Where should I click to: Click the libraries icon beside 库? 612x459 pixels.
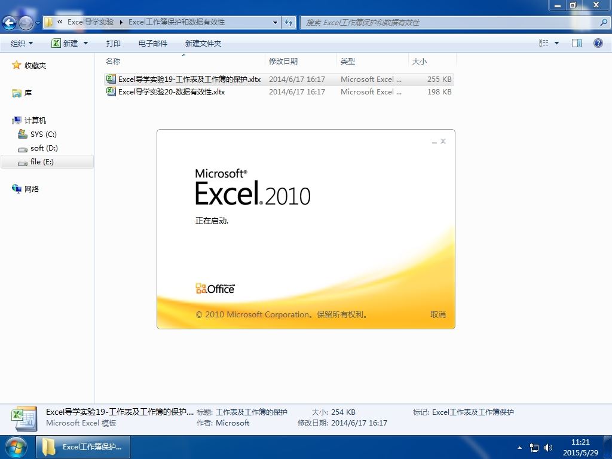coord(16,93)
